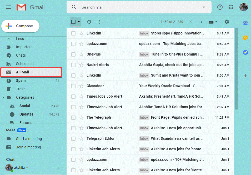Expand search options dropdown arrow
The height and width of the screenshot is (175, 251).
click(x=204, y=7)
